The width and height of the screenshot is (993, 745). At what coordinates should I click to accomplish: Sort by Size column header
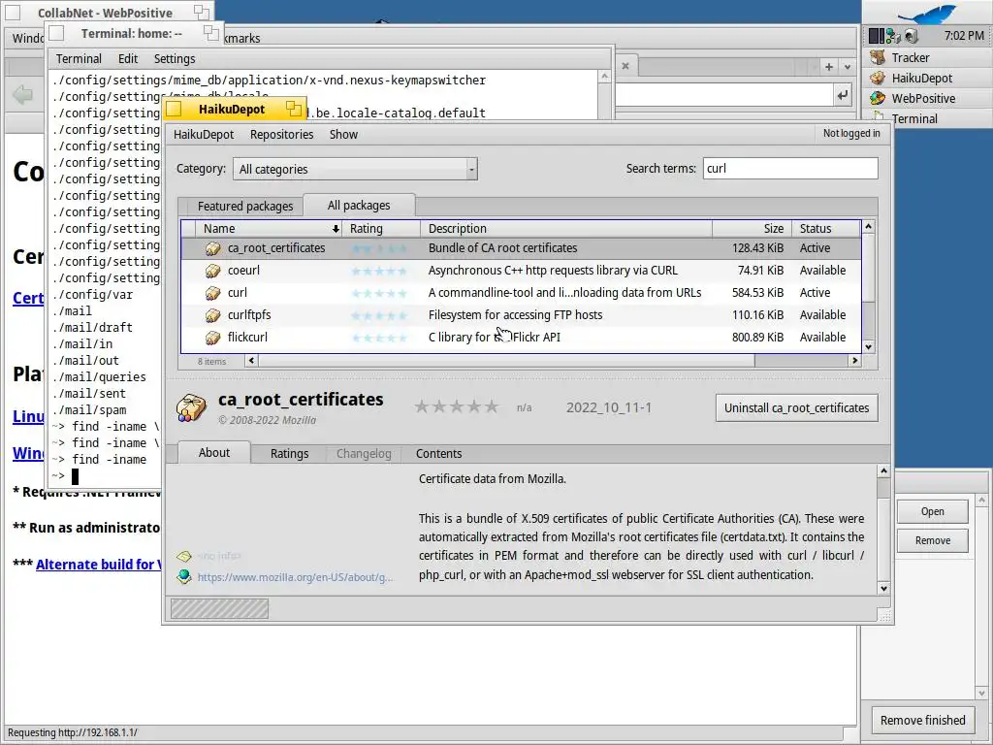(x=752, y=229)
